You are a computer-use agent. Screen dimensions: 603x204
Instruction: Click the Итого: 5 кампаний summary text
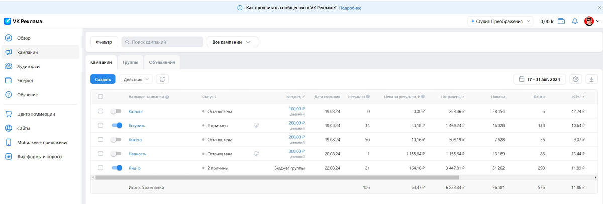(x=146, y=187)
